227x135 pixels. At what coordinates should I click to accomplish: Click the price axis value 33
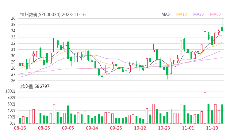(13, 37)
